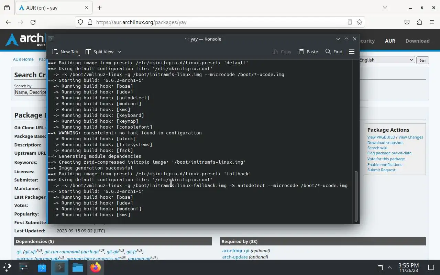Click Split View in Konsole
Screen dimensions: 440x275
click(x=99, y=52)
